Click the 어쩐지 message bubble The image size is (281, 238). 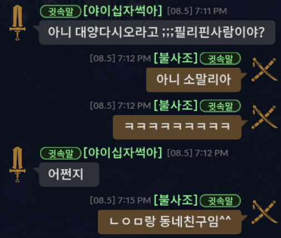(69, 175)
